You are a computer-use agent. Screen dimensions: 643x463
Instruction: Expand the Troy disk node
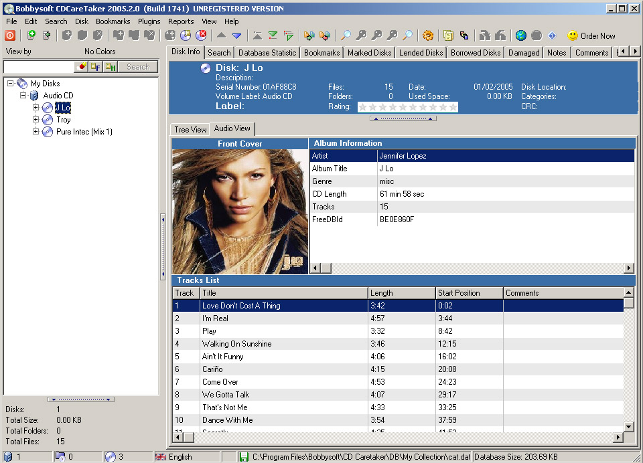[x=35, y=120]
